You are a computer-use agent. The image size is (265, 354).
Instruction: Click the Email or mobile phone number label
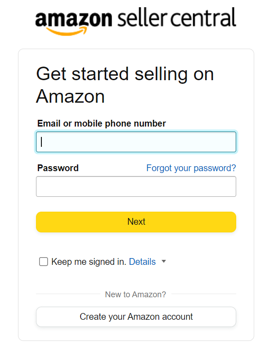(x=102, y=123)
